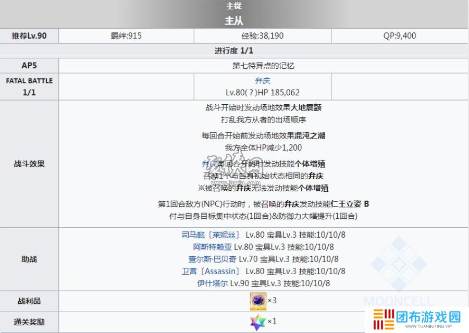
Task: Click the rainbow Saint Quartz reward icon
Action: 258,322
